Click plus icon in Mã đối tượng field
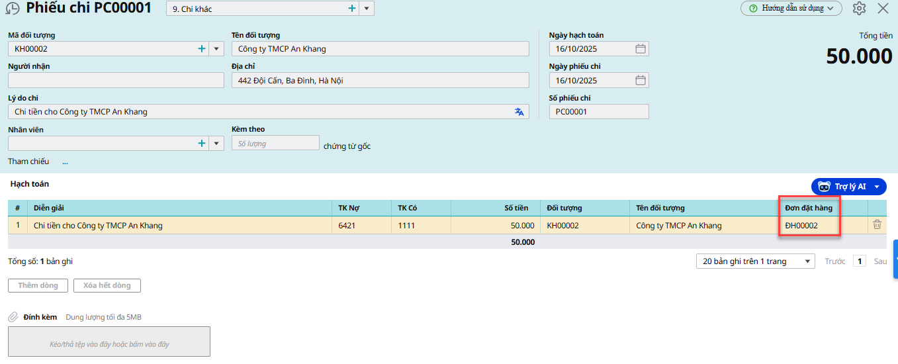 tap(202, 49)
